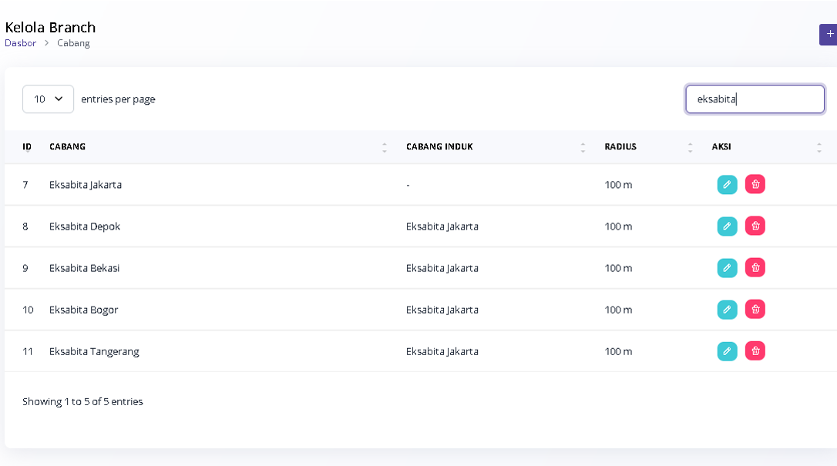Click edit pencil for Eksabita Depok
The width and height of the screenshot is (837, 466).
click(727, 226)
